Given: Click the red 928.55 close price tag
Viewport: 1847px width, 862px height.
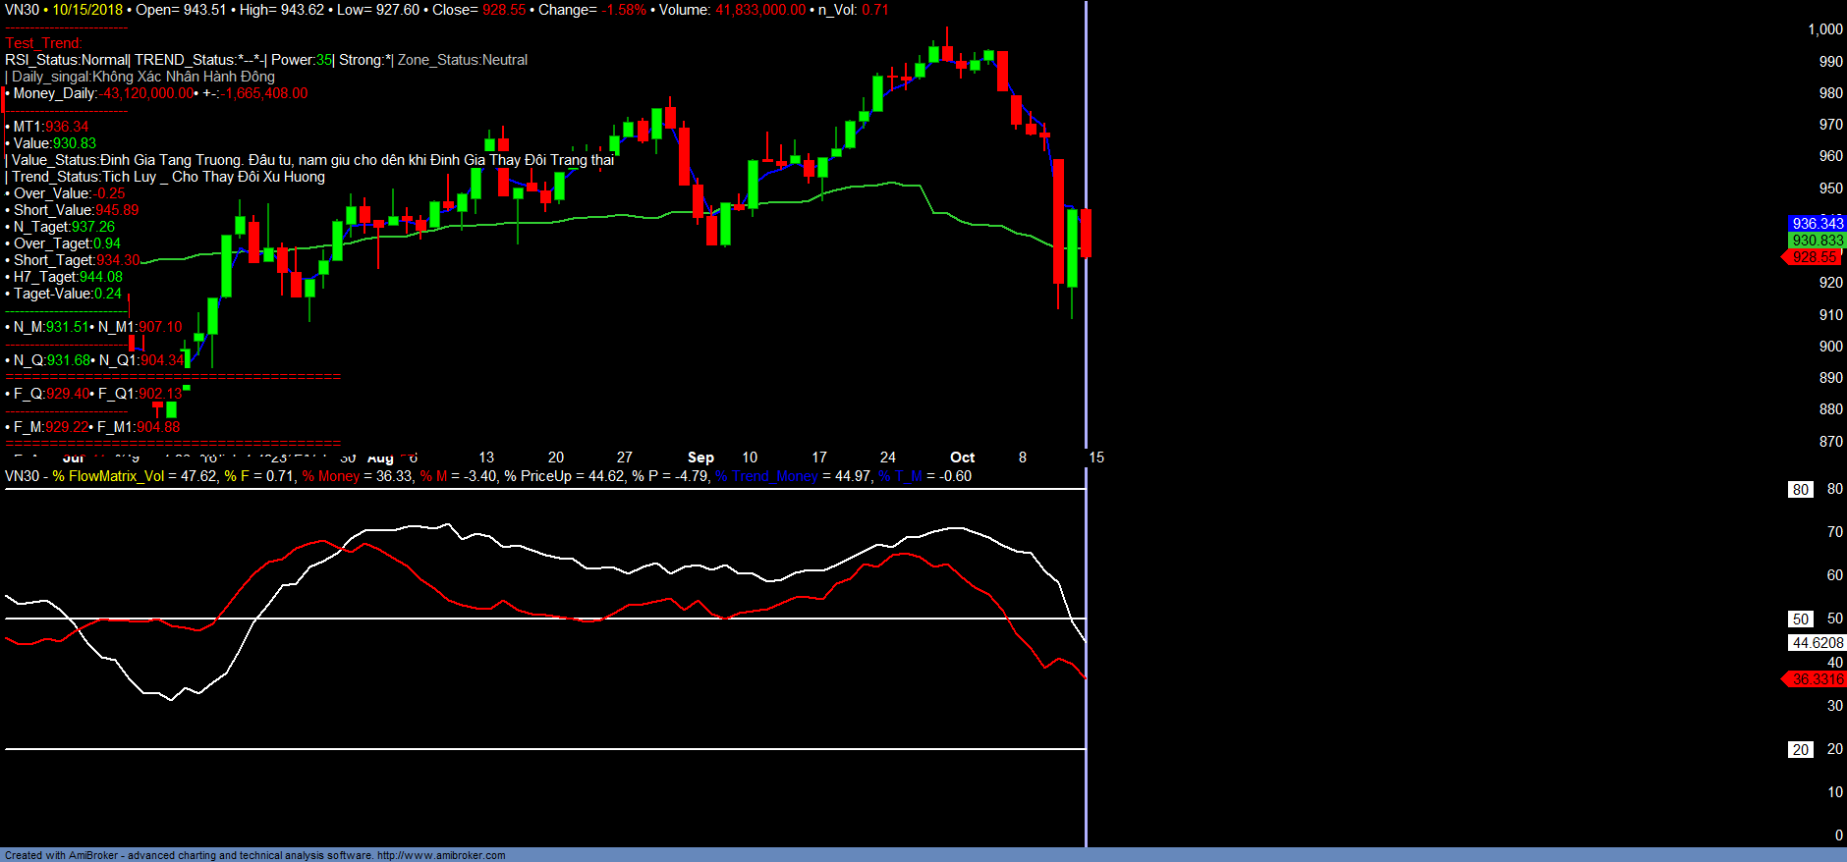Looking at the screenshot, I should [1814, 257].
